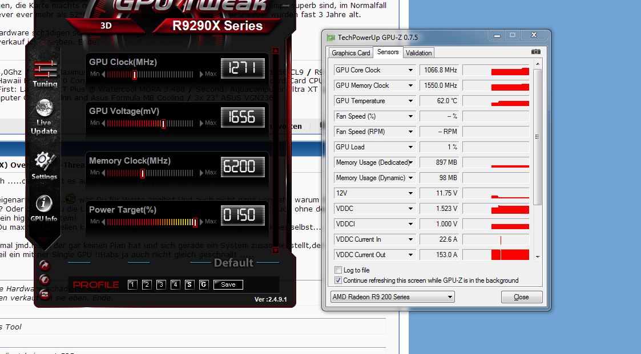Click the red monitor-graph round icon

click(45, 294)
